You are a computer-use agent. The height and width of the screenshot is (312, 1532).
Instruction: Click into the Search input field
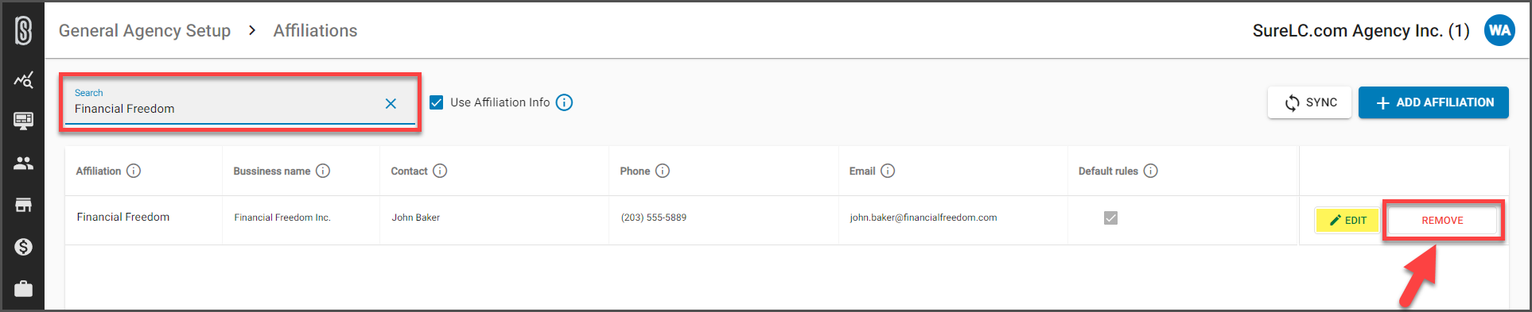227,103
